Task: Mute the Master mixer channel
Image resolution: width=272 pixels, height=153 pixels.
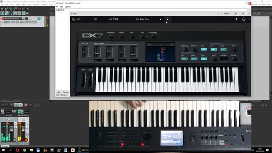Action: pyautogui.click(x=15, y=124)
